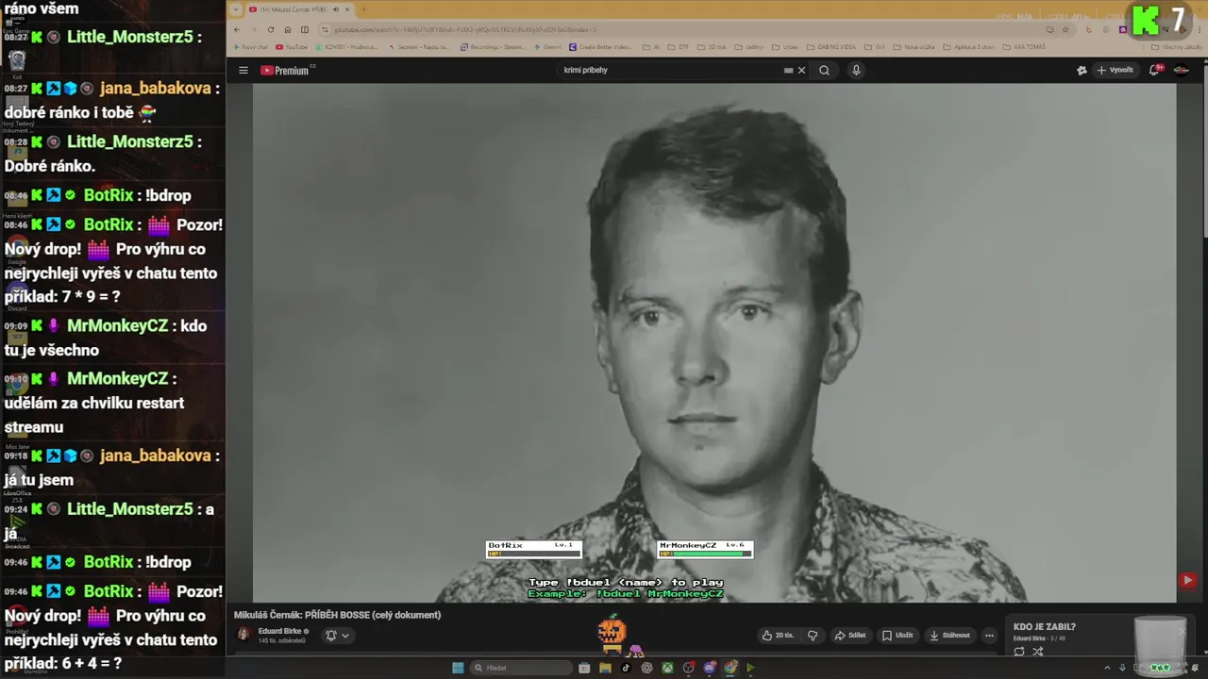
Task: Open the 'Seznam – Najdu ta...' bookmark
Action: pyautogui.click(x=421, y=46)
